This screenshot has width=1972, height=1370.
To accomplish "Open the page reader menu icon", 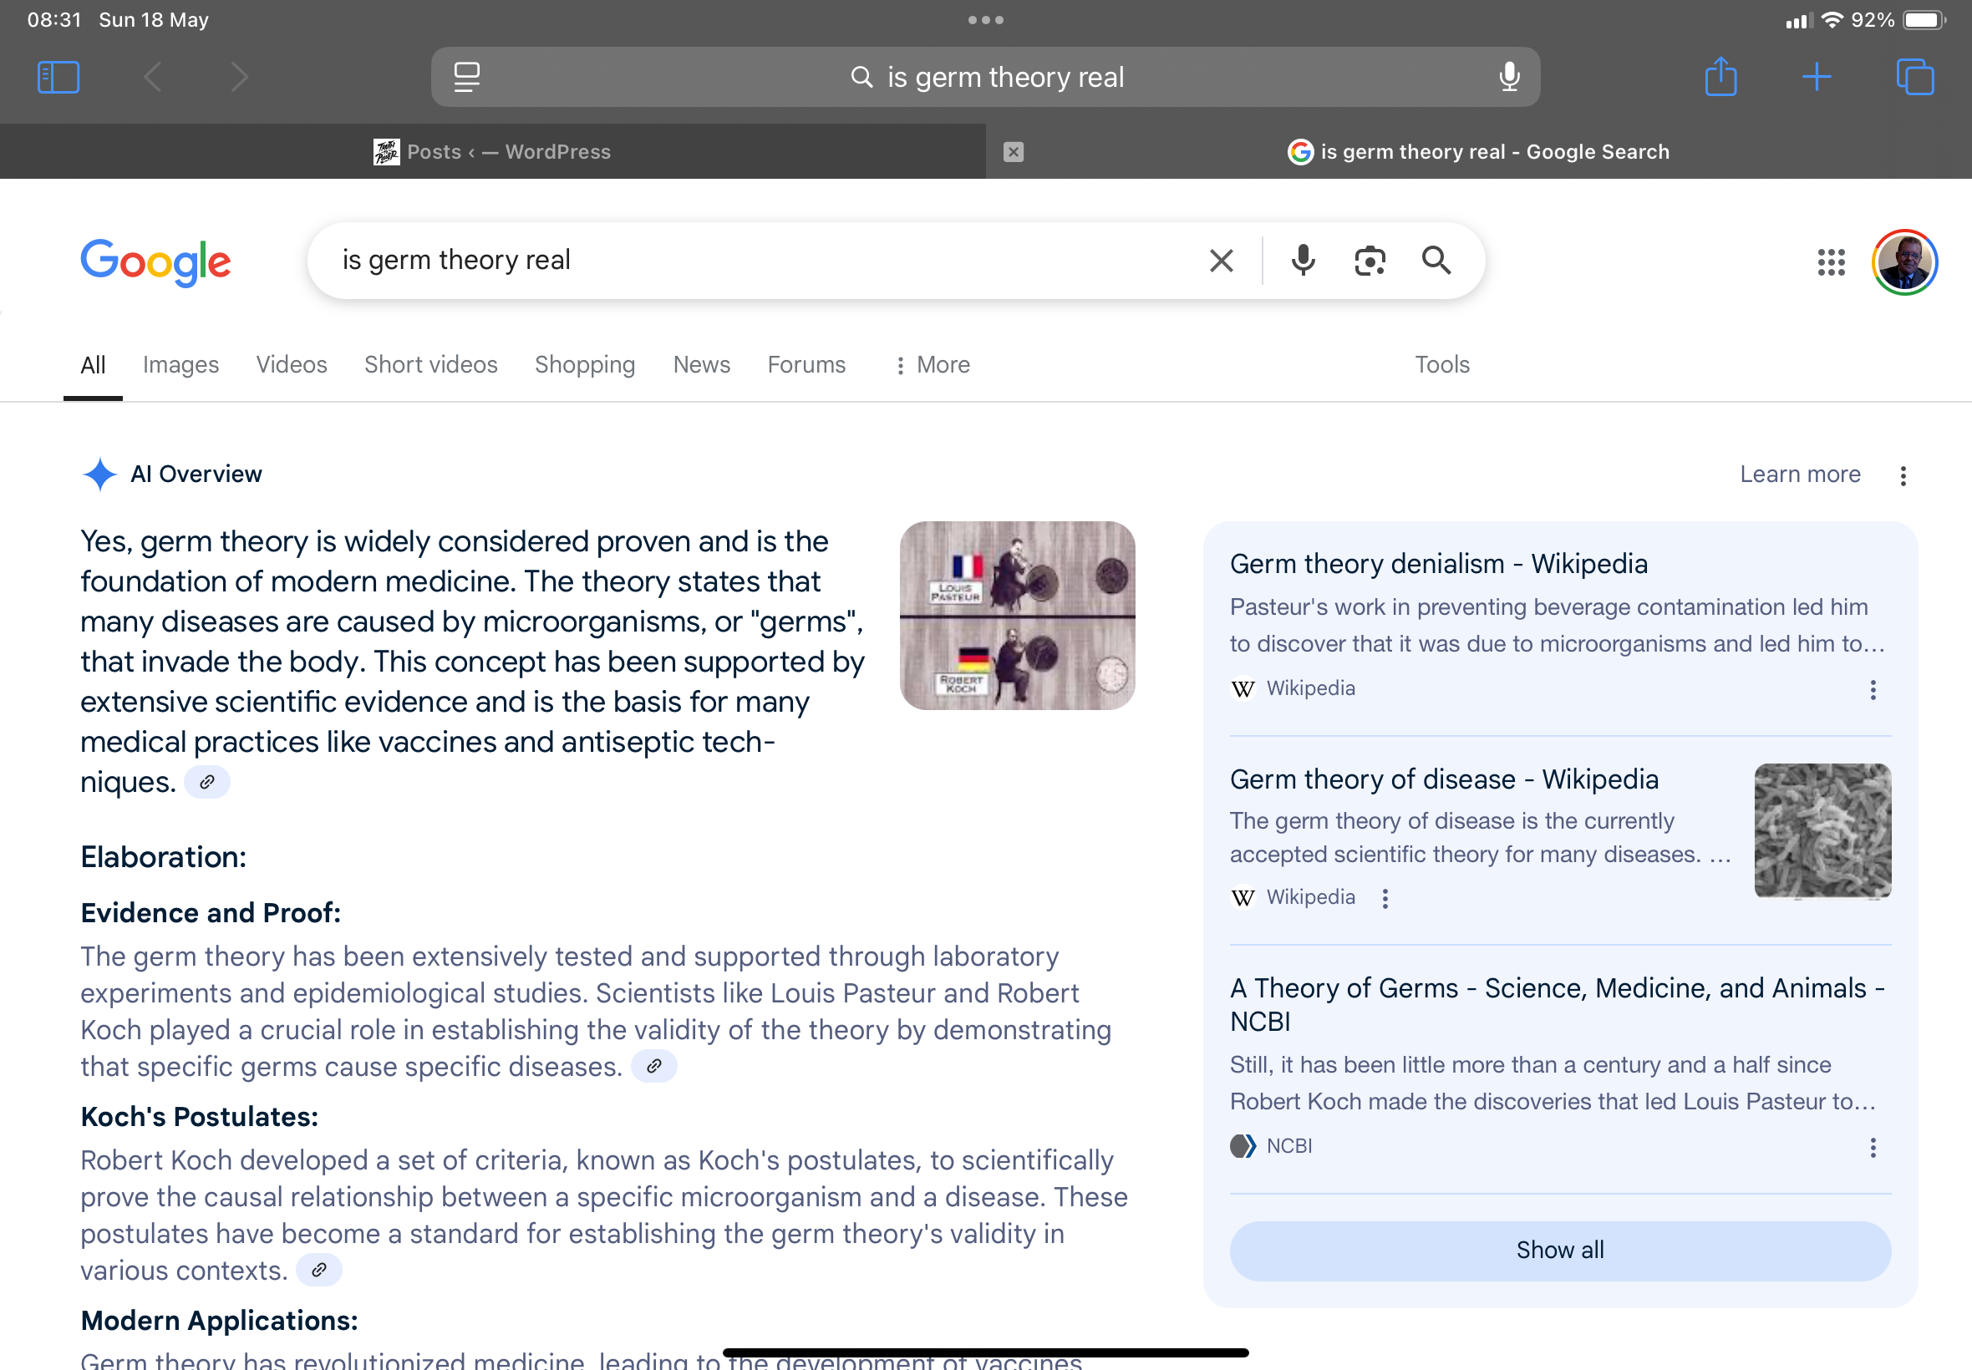I will 467,77.
